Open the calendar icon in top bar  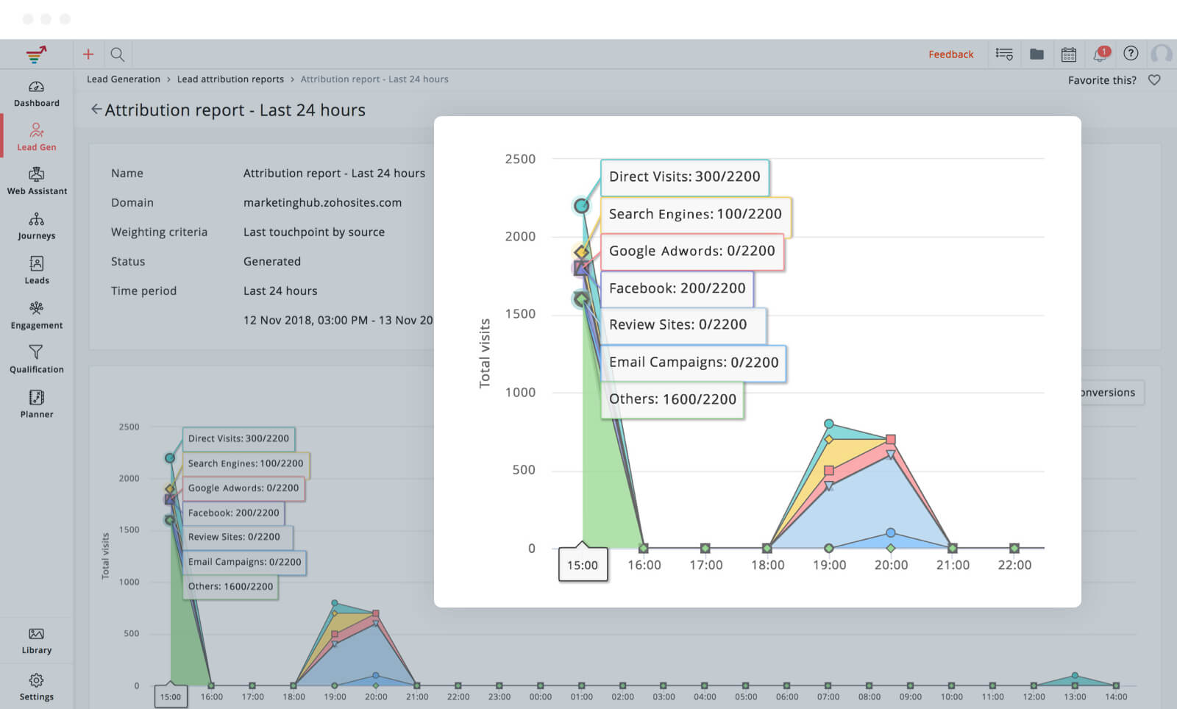click(1069, 54)
